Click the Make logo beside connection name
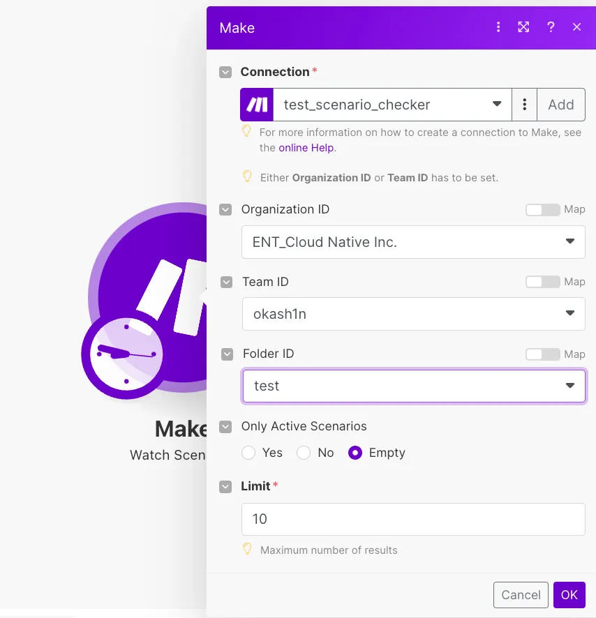Image resolution: width=596 pixels, height=618 pixels. coord(257,105)
